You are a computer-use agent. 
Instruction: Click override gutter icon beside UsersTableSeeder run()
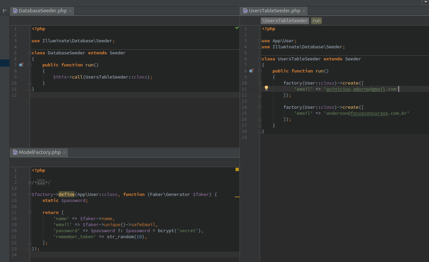pyautogui.click(x=251, y=71)
